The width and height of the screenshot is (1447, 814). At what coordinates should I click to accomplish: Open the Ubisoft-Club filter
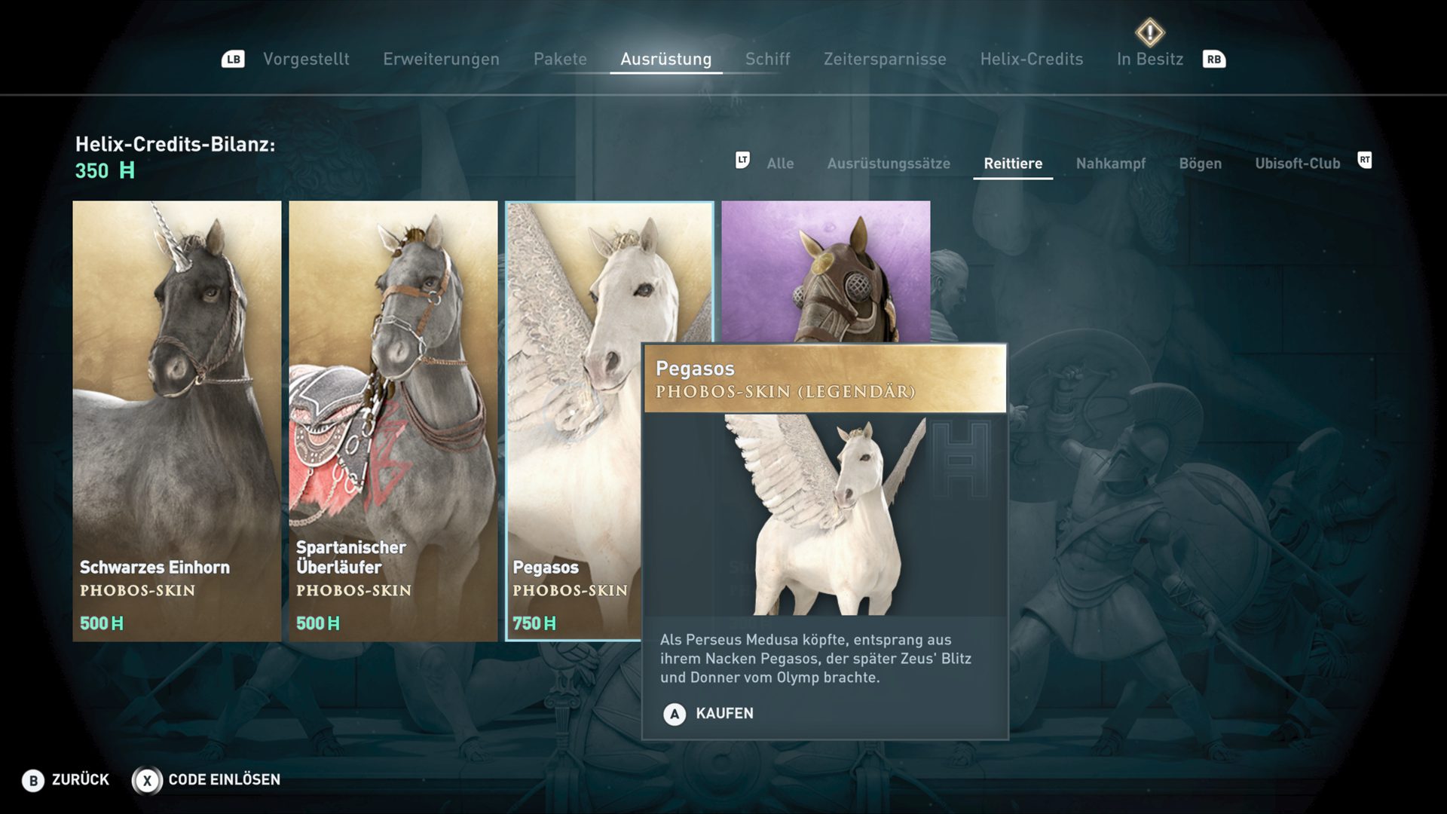[1297, 164]
